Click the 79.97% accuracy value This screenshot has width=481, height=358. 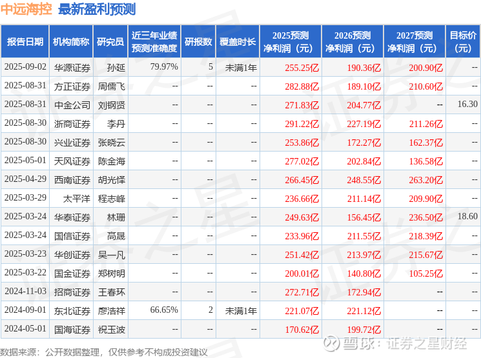pyautogui.click(x=164, y=67)
